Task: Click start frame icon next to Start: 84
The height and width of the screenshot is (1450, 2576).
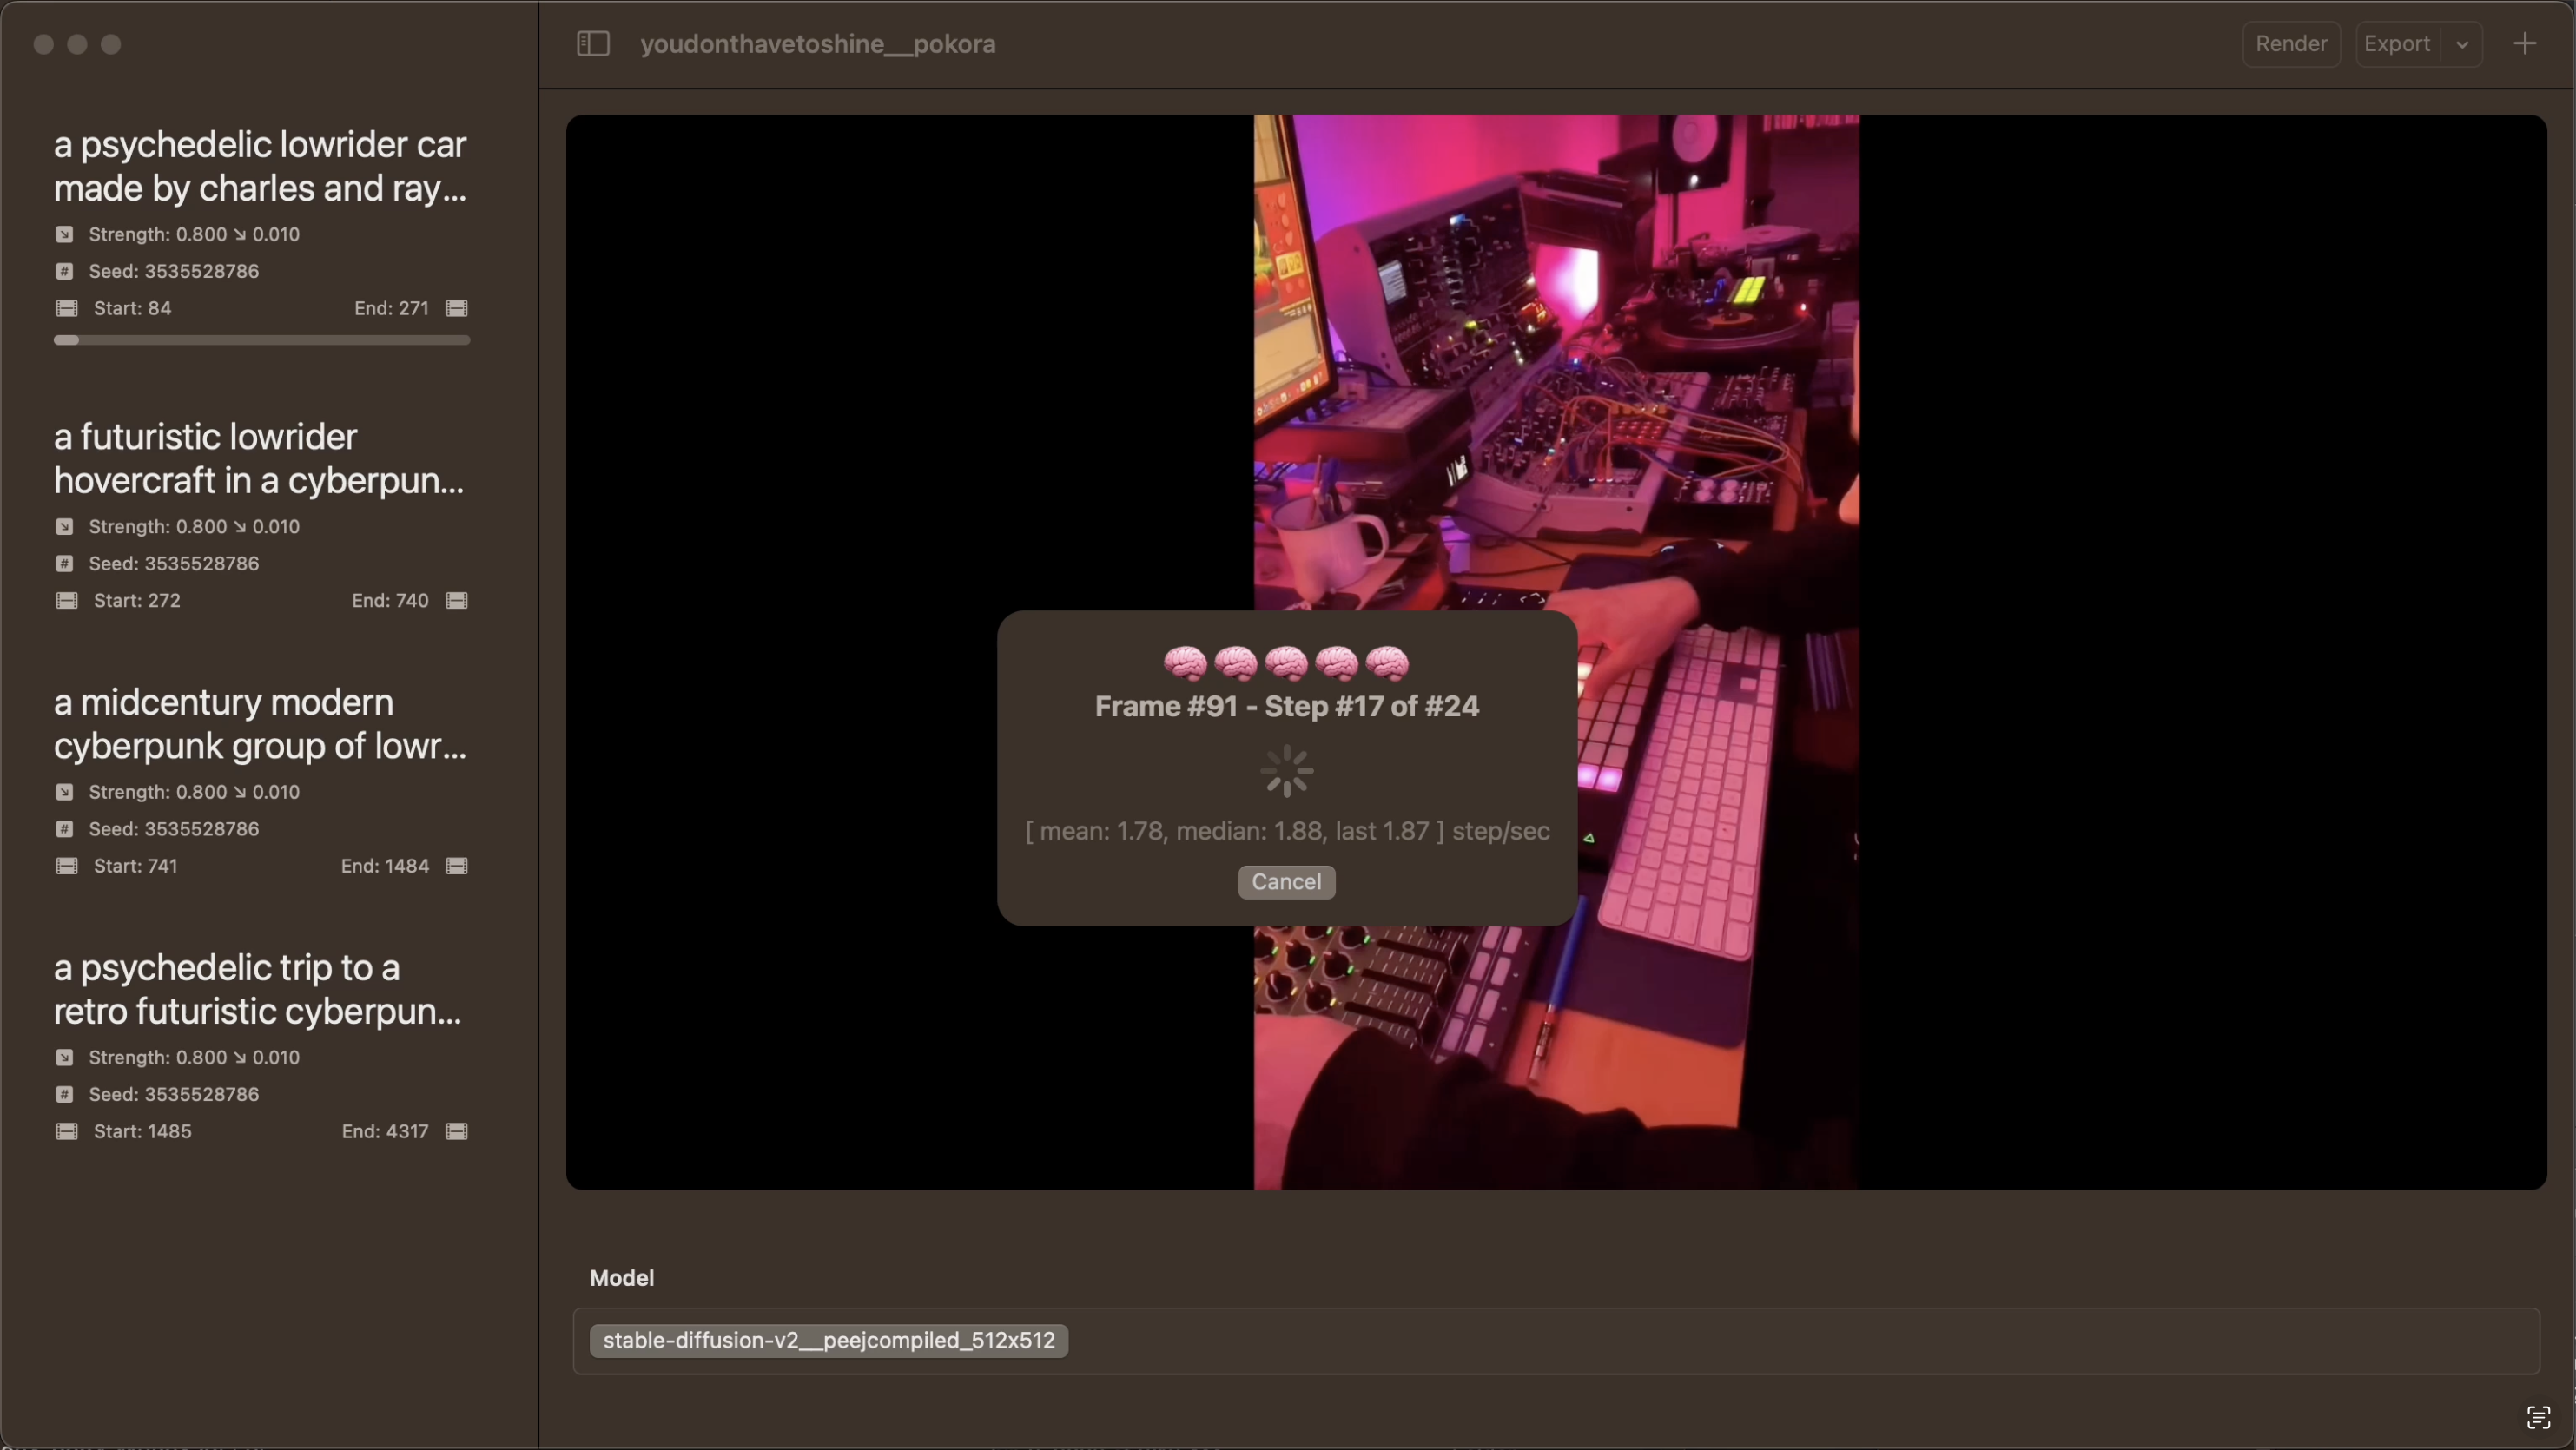Action: coord(67,309)
